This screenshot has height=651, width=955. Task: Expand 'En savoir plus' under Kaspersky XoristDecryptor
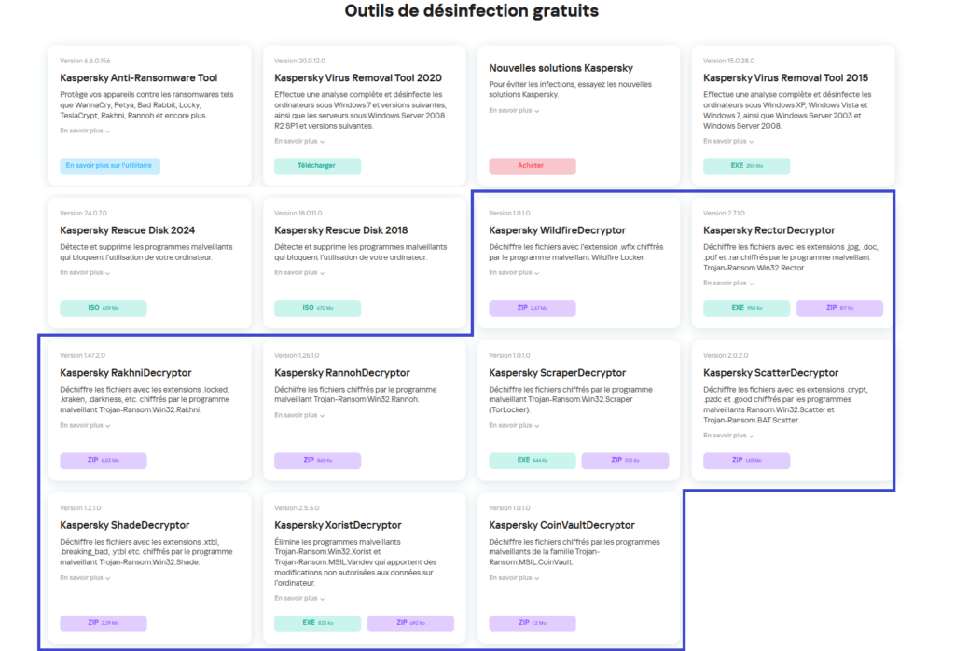(x=299, y=598)
